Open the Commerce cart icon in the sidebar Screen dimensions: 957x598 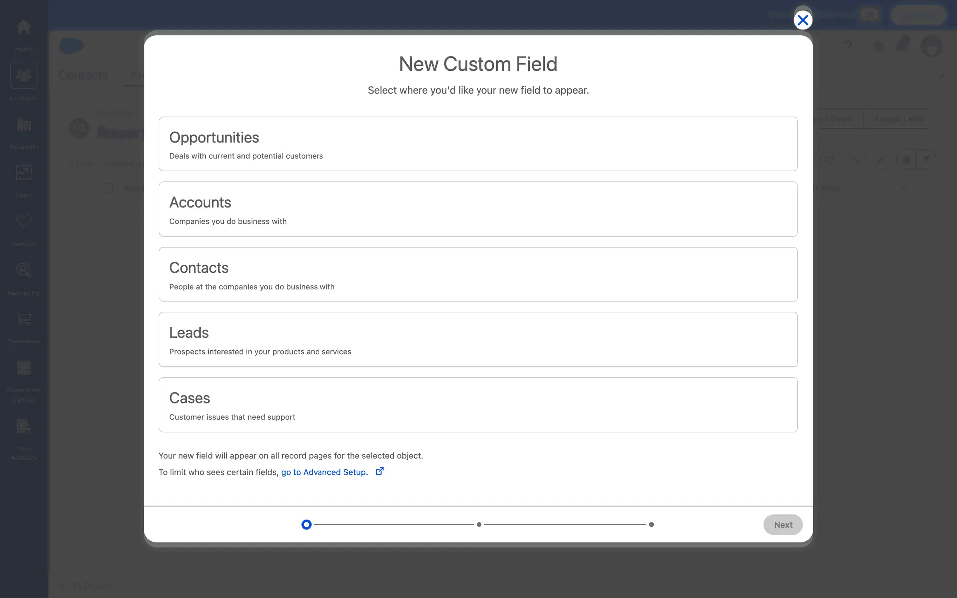(24, 319)
